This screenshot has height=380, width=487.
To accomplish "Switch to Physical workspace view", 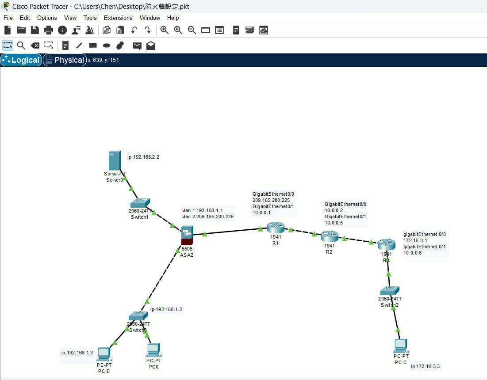I will click(x=65, y=60).
